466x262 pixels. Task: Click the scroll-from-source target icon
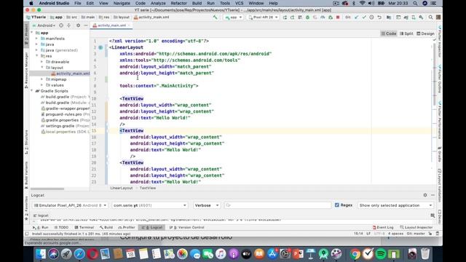(x=61, y=25)
